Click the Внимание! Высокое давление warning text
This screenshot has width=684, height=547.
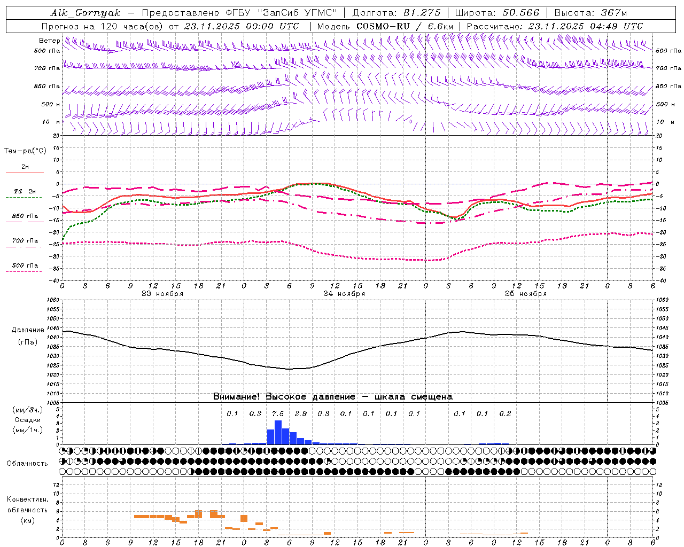click(332, 396)
